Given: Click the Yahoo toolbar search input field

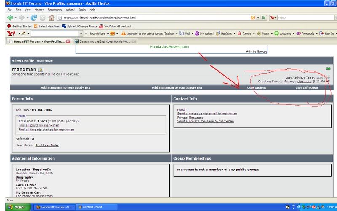Looking at the screenshot, I should click(55, 34).
